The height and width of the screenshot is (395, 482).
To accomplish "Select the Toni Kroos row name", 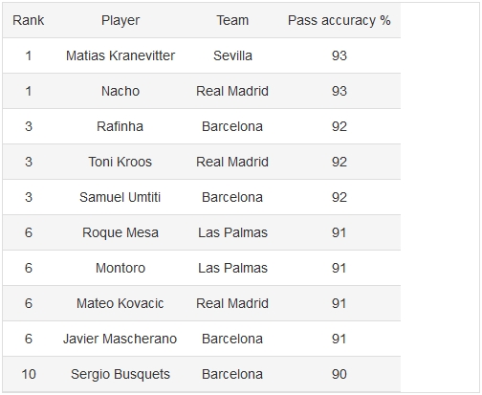I will pos(120,162).
